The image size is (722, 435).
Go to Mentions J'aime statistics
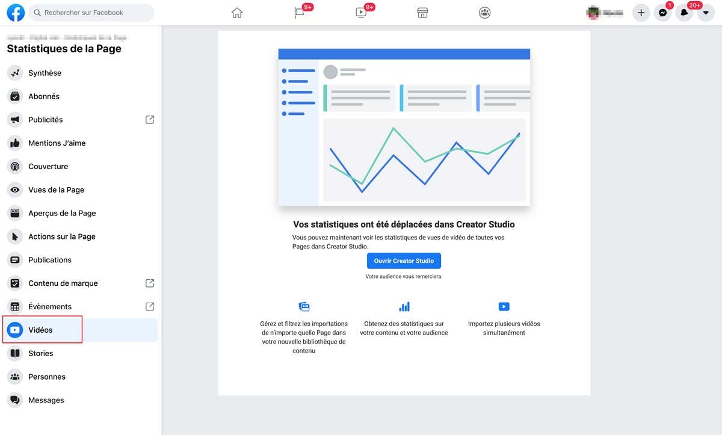pos(81,143)
